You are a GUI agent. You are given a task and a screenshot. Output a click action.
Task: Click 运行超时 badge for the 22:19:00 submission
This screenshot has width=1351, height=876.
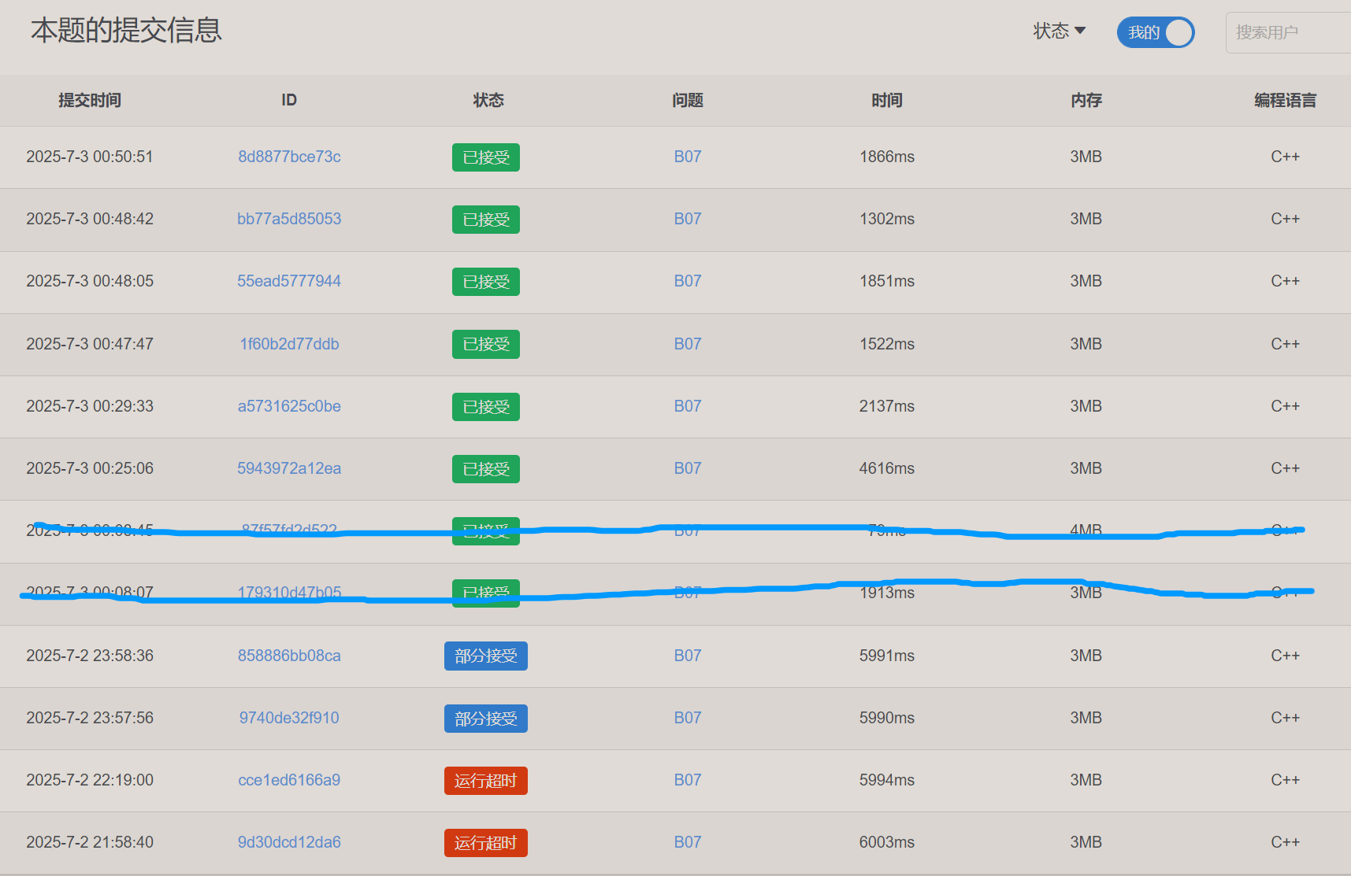[485, 781]
